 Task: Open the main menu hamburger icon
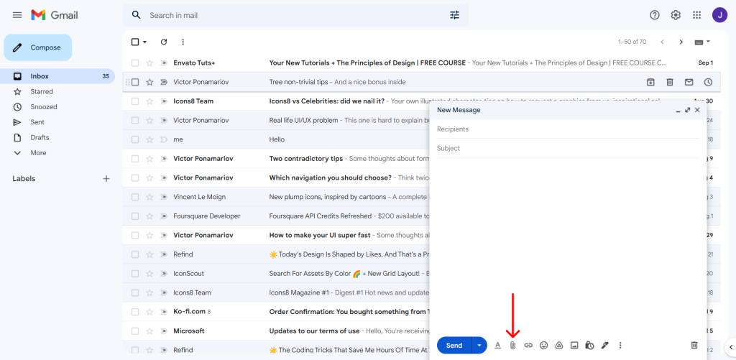(17, 15)
